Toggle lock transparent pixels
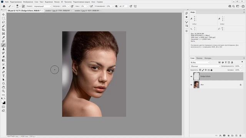 (x=200, y=70)
